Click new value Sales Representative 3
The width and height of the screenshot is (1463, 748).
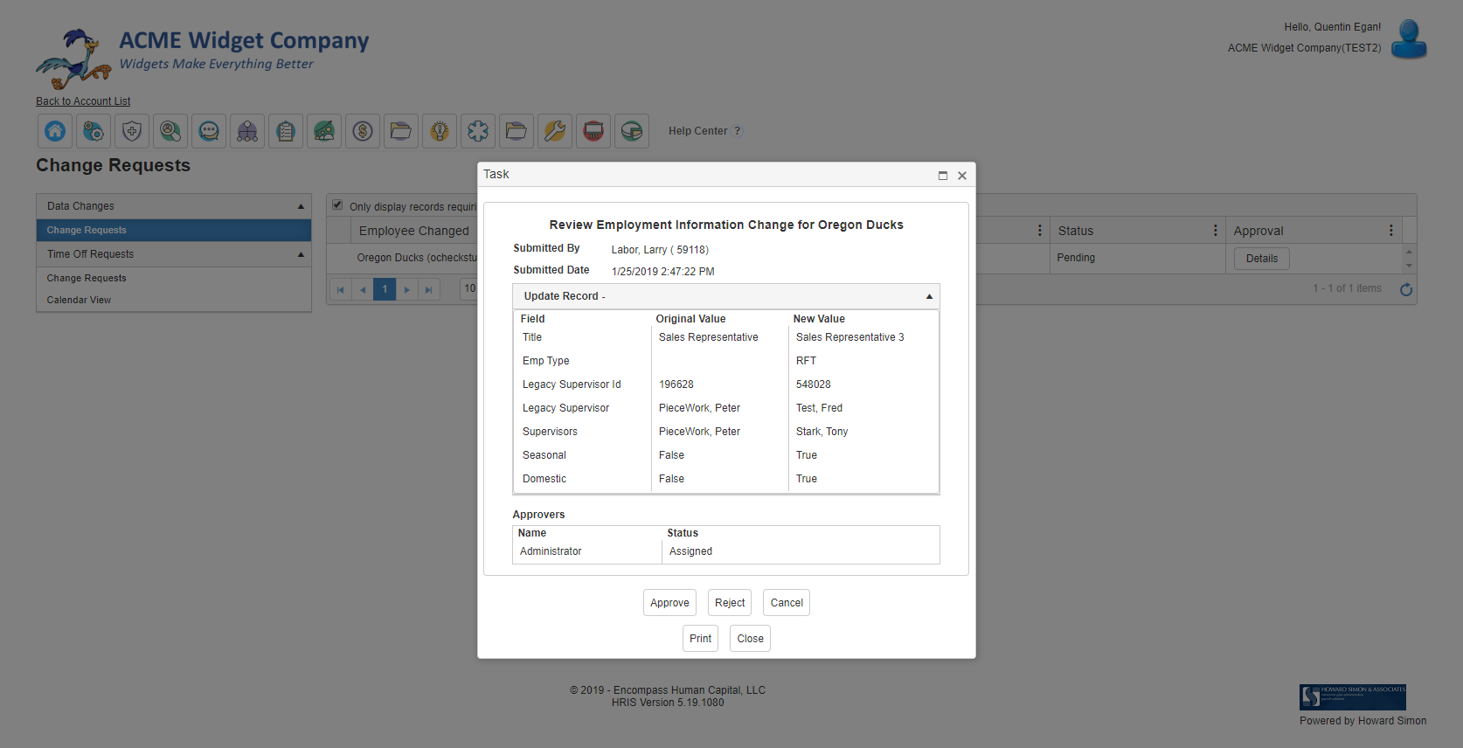[x=850, y=337]
